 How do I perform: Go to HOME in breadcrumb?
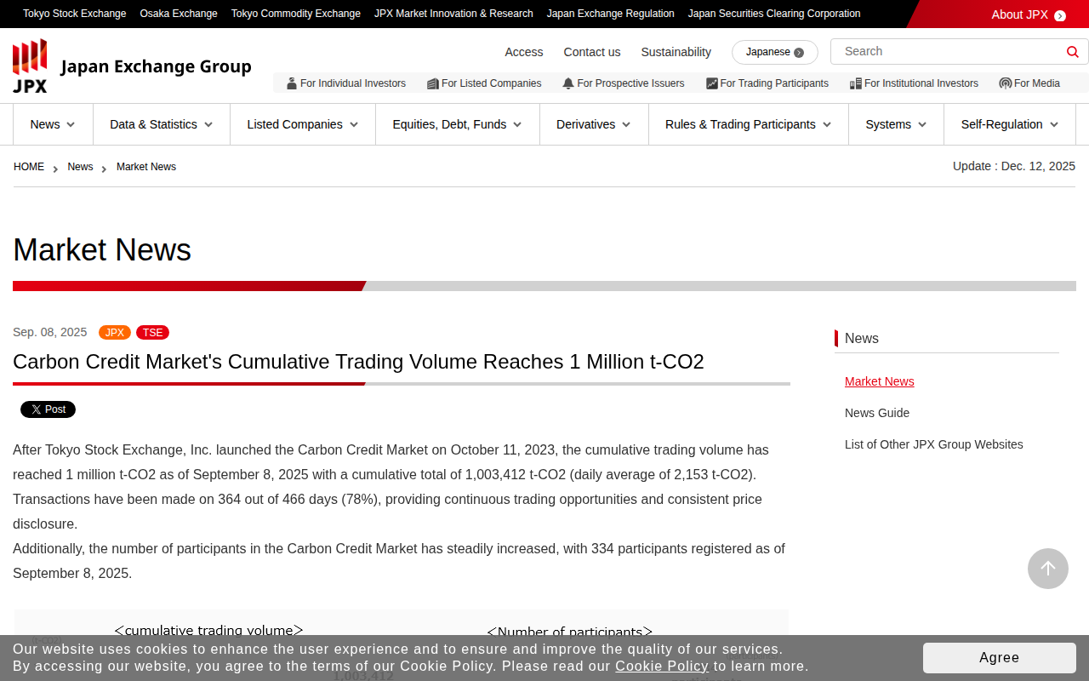(x=29, y=167)
